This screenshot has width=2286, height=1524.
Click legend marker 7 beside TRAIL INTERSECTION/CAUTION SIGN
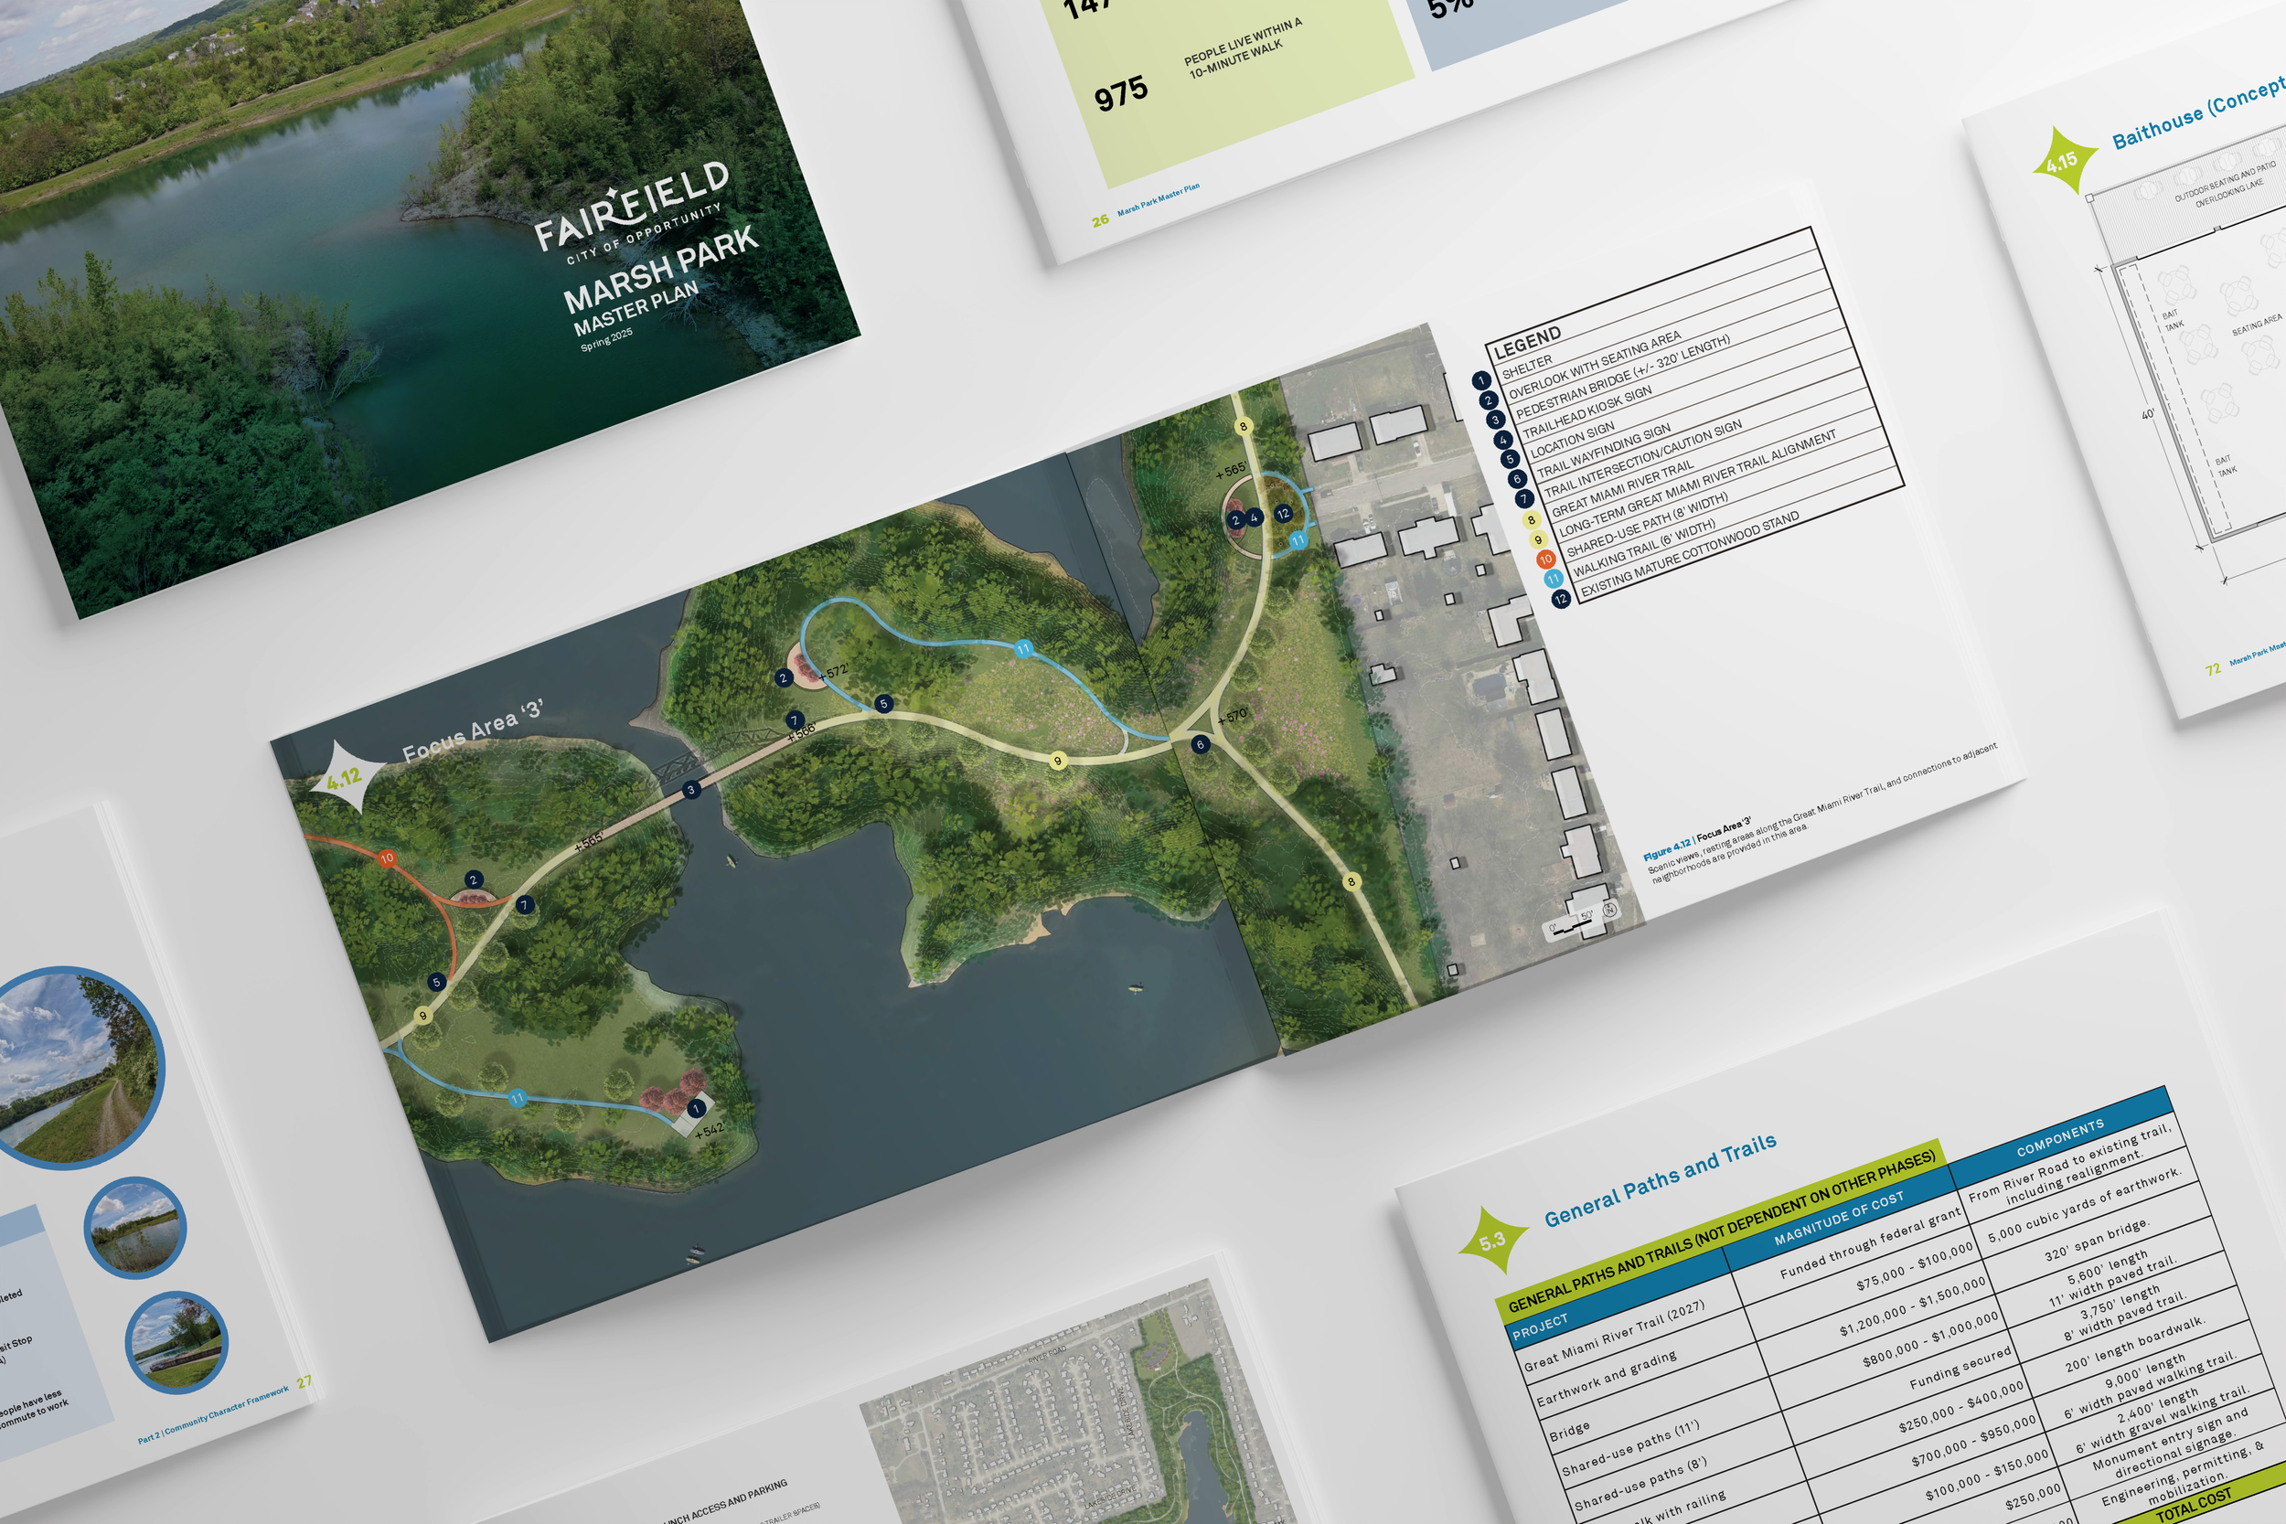click(x=1524, y=498)
